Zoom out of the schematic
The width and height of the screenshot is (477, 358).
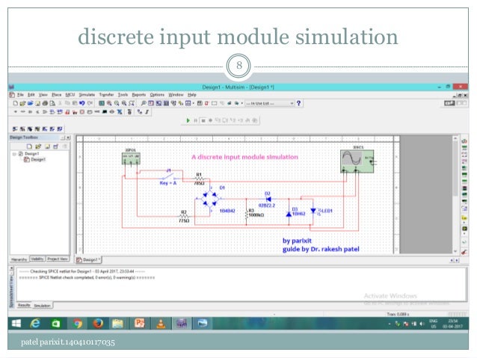tap(117, 103)
